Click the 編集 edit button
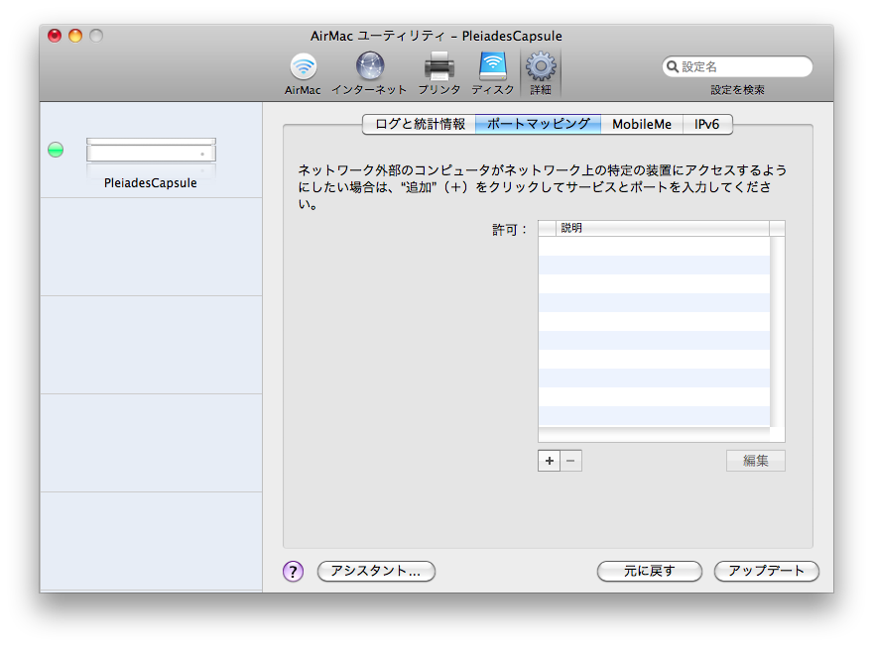The height and width of the screenshot is (647, 873). coord(756,461)
